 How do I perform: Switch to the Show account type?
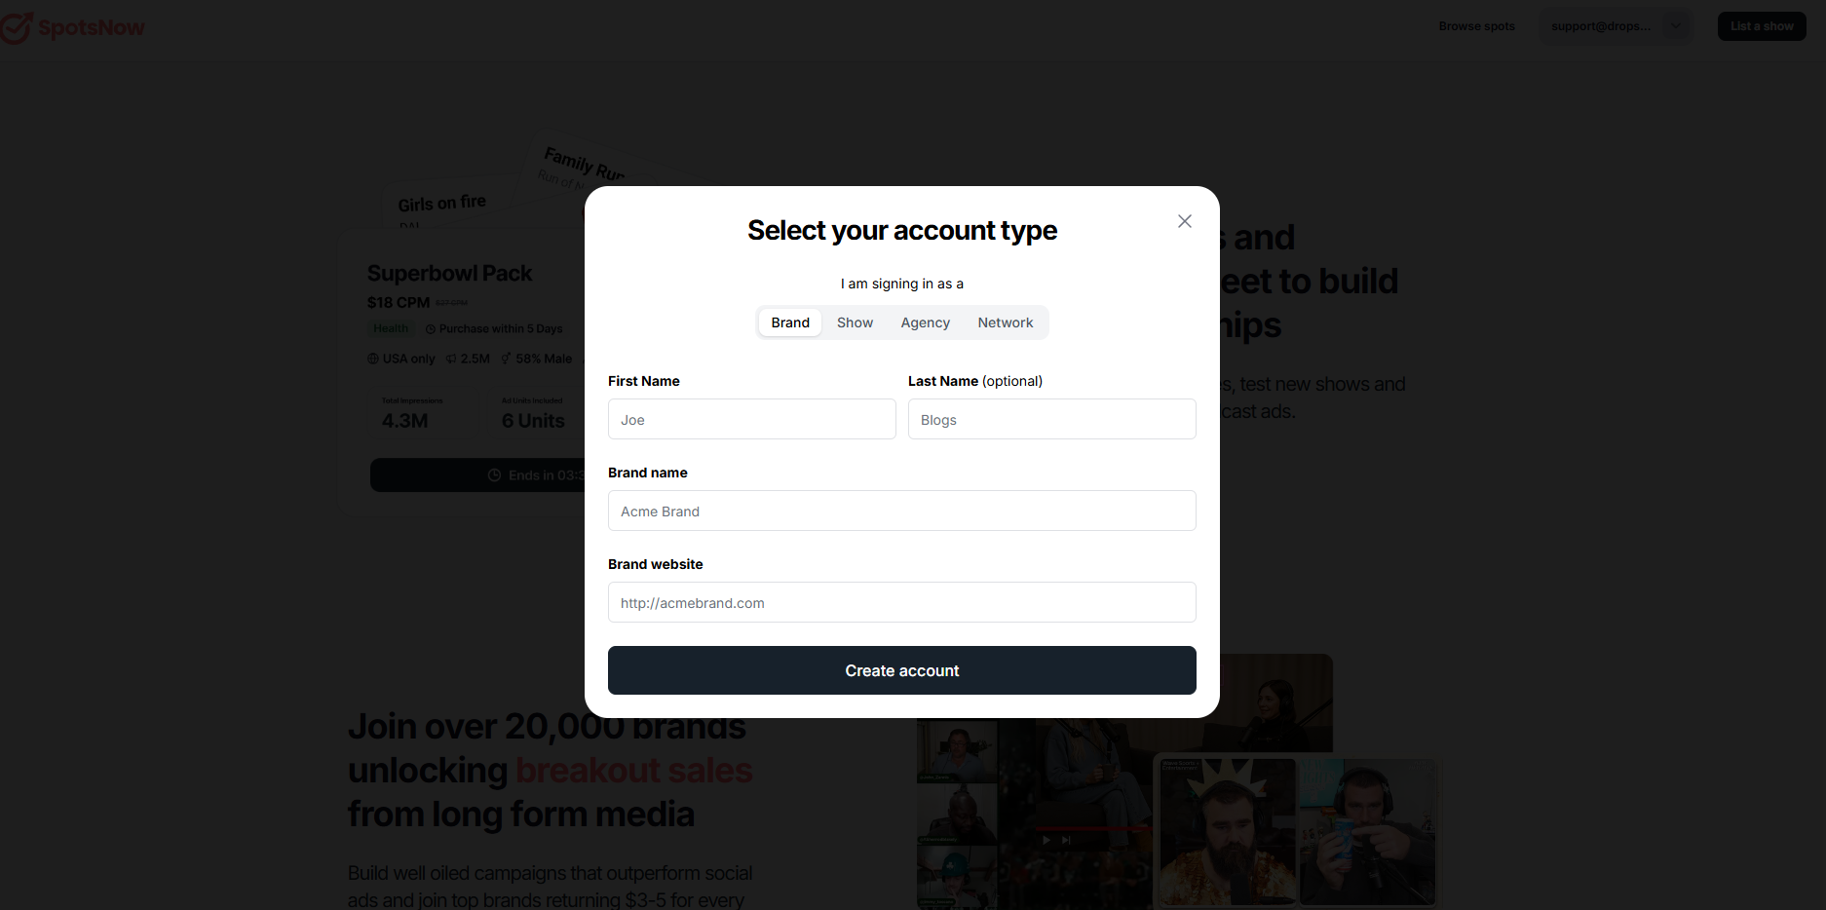[x=855, y=322]
